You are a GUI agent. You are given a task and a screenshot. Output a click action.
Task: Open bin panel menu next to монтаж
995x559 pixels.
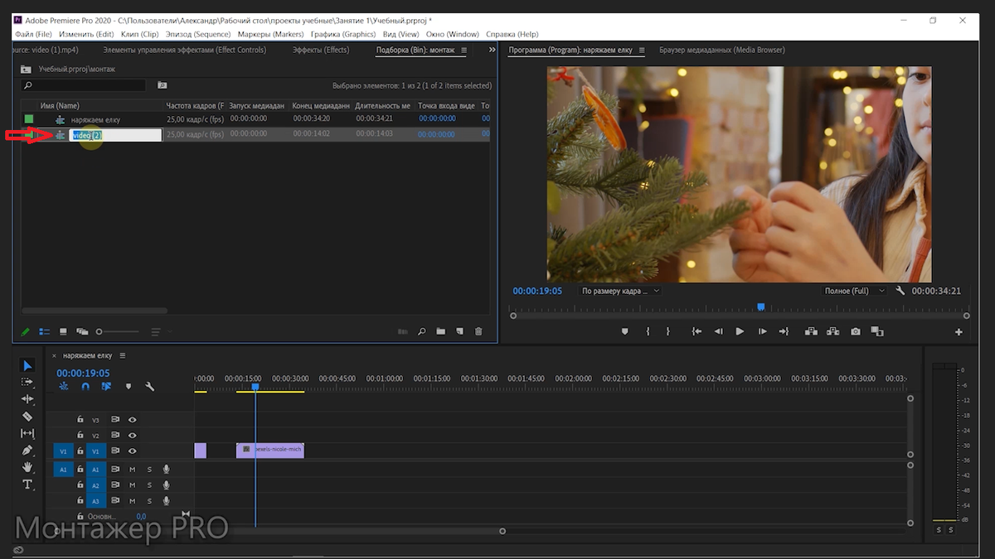tap(464, 51)
